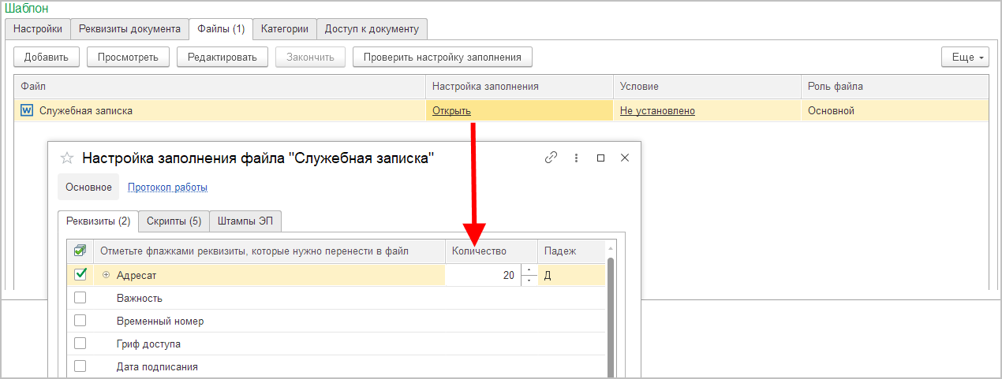Screen dimensions: 1002x379
Task: Increase the Количество value with up arrow
Action: coord(529,270)
